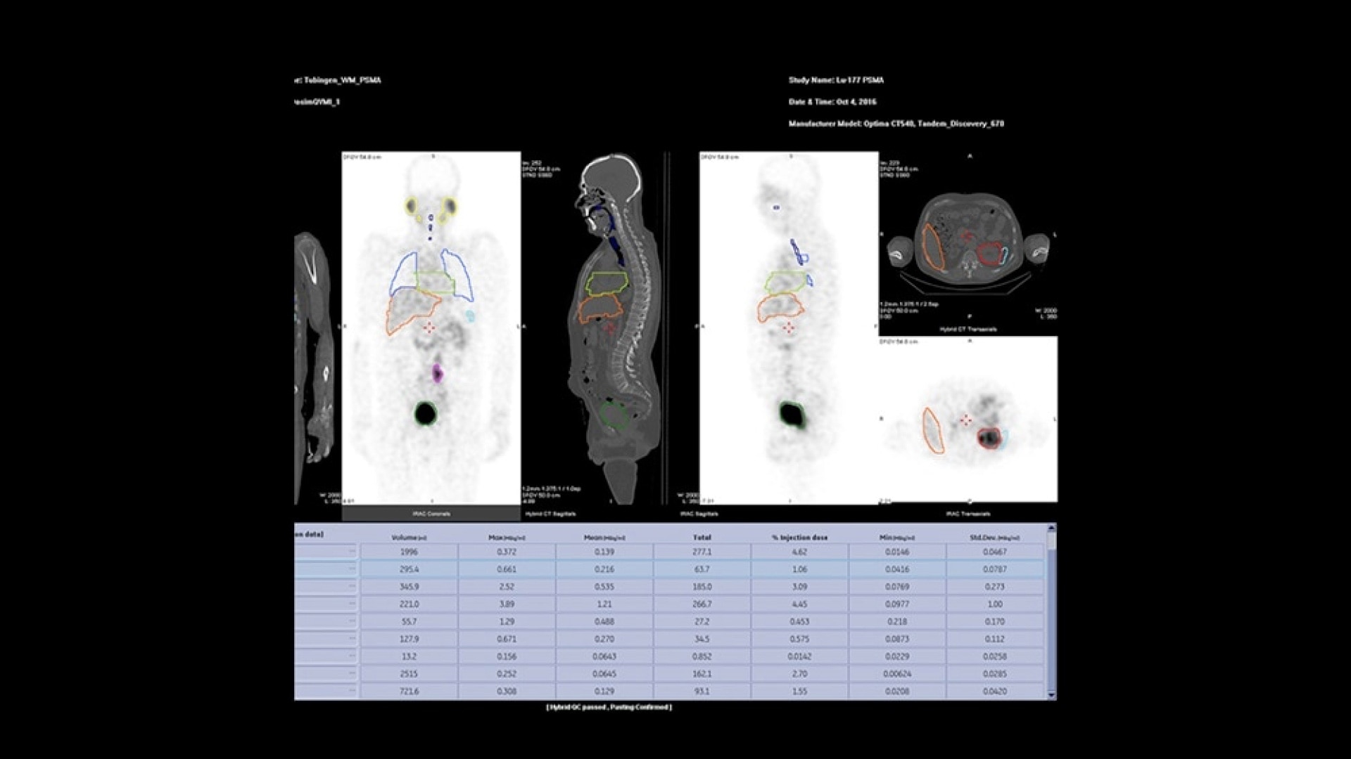Select the magenta ROI contour in coronal view
Image resolution: width=1351 pixels, height=759 pixels.
438,373
